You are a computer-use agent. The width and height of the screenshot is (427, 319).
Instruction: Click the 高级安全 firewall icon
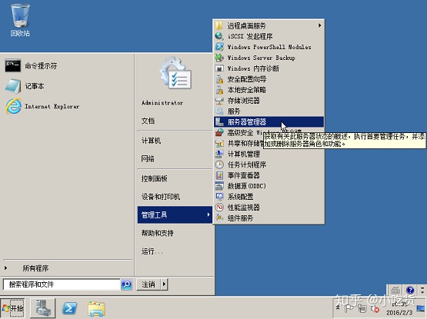click(219, 132)
